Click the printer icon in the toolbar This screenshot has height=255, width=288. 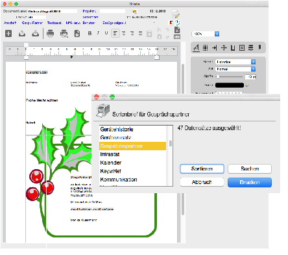click(x=50, y=33)
